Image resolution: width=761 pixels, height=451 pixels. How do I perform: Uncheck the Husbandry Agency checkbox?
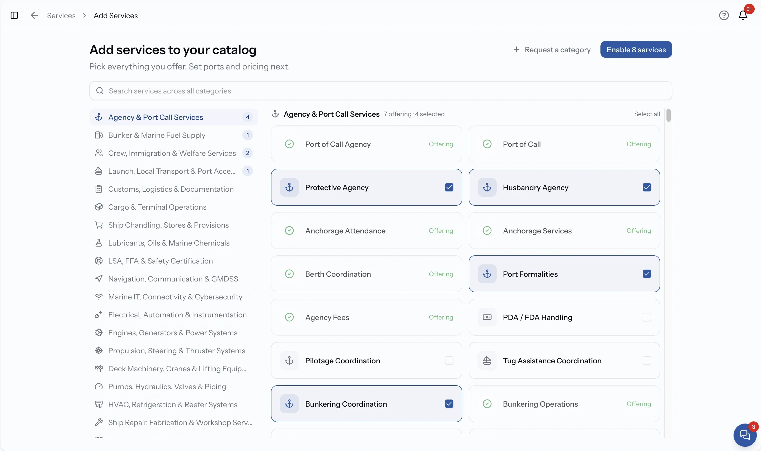tap(647, 187)
